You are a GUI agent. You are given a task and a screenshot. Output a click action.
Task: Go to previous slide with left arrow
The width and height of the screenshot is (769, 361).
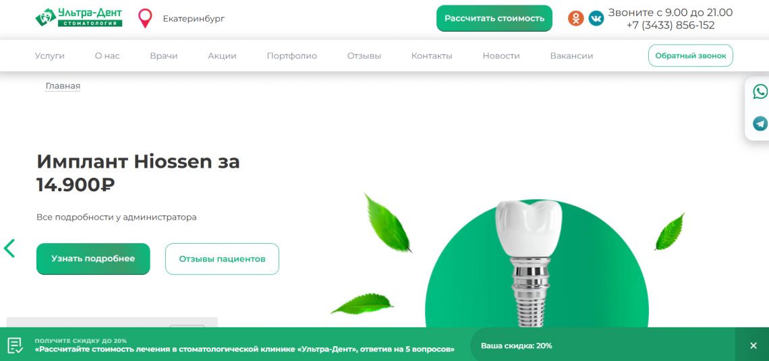[9, 249]
